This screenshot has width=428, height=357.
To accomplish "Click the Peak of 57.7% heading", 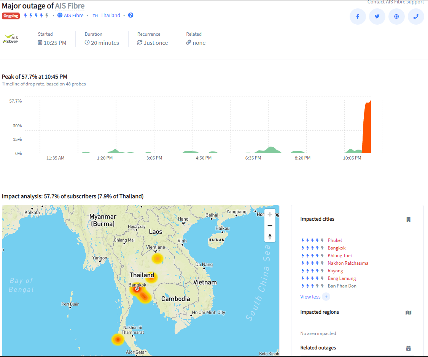I will click(x=34, y=77).
